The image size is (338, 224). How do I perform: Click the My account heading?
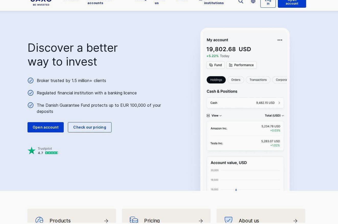[217, 40]
